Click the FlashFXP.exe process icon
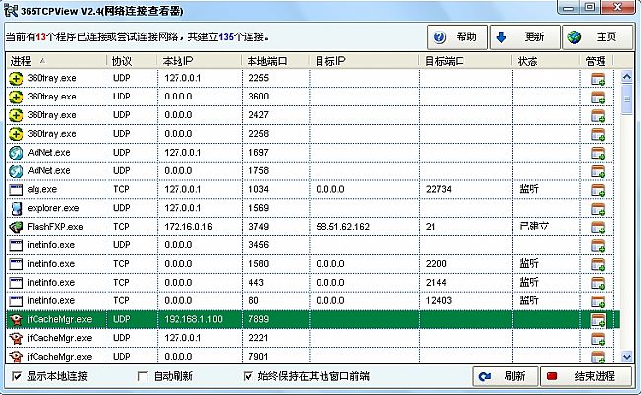The image size is (641, 395). (x=16, y=227)
